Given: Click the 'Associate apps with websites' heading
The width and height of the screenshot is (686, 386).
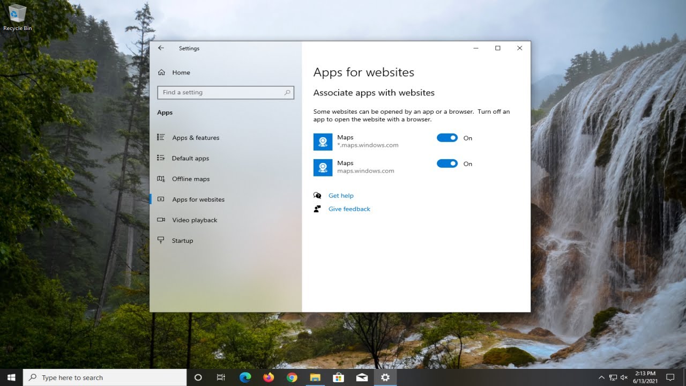Looking at the screenshot, I should coord(374,93).
